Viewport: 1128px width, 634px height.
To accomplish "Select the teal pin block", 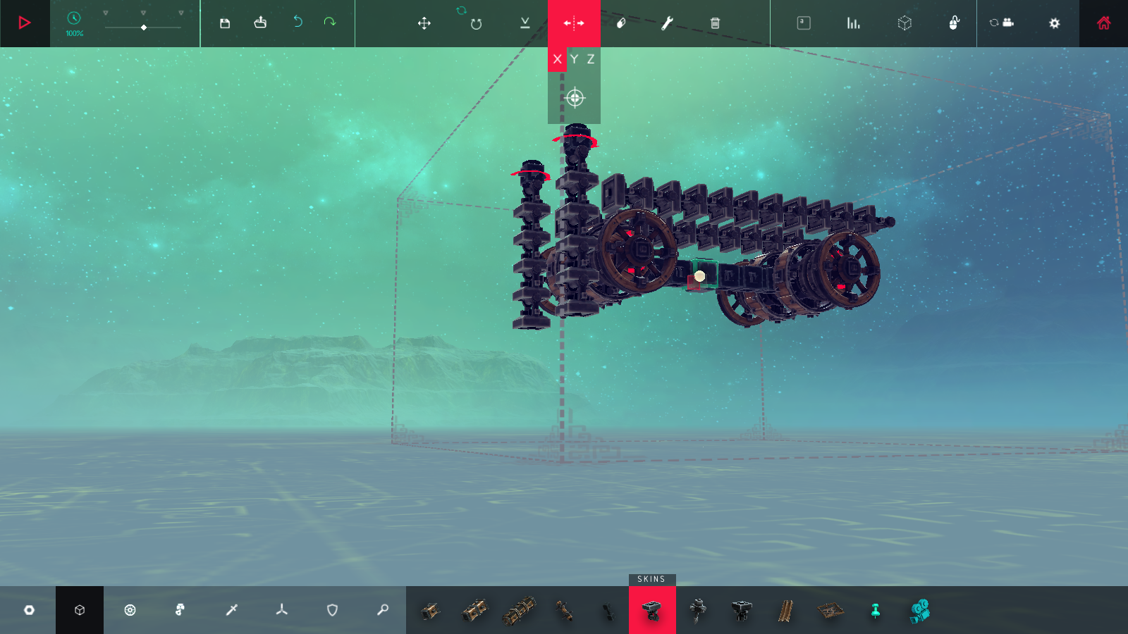I will coord(876,611).
